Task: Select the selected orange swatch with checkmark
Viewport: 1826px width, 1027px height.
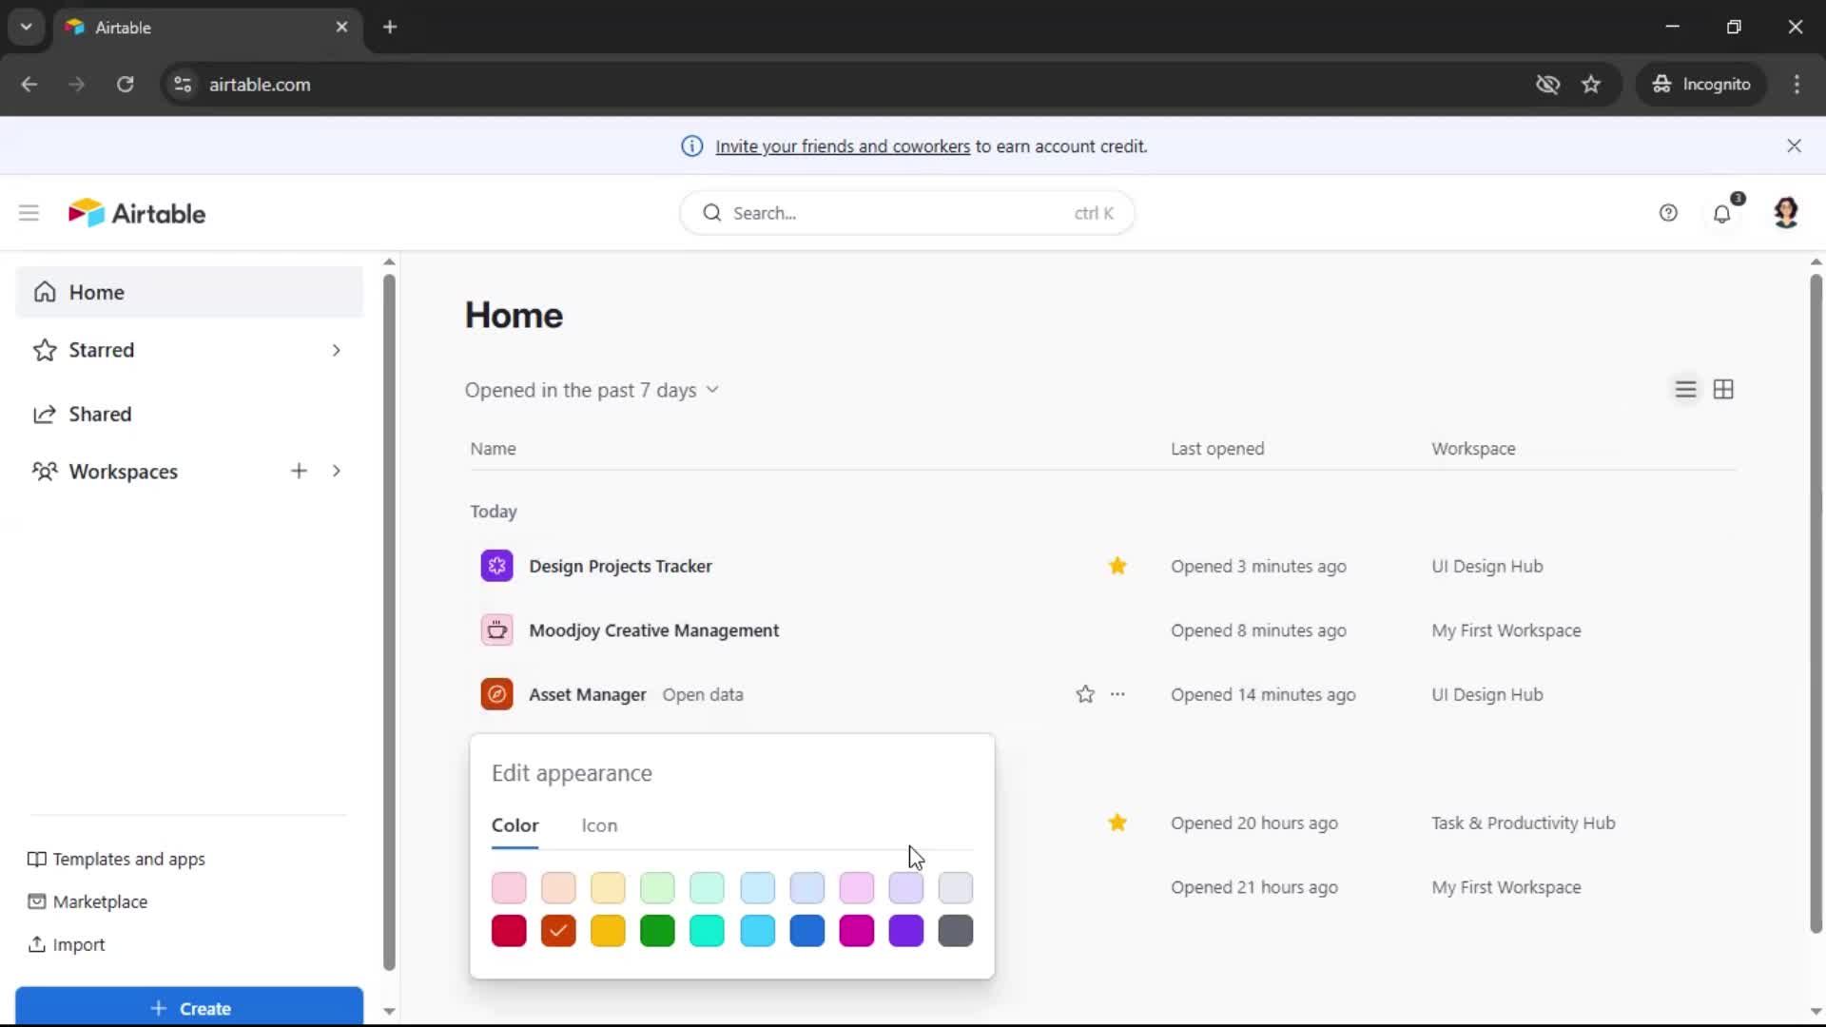Action: point(558,931)
